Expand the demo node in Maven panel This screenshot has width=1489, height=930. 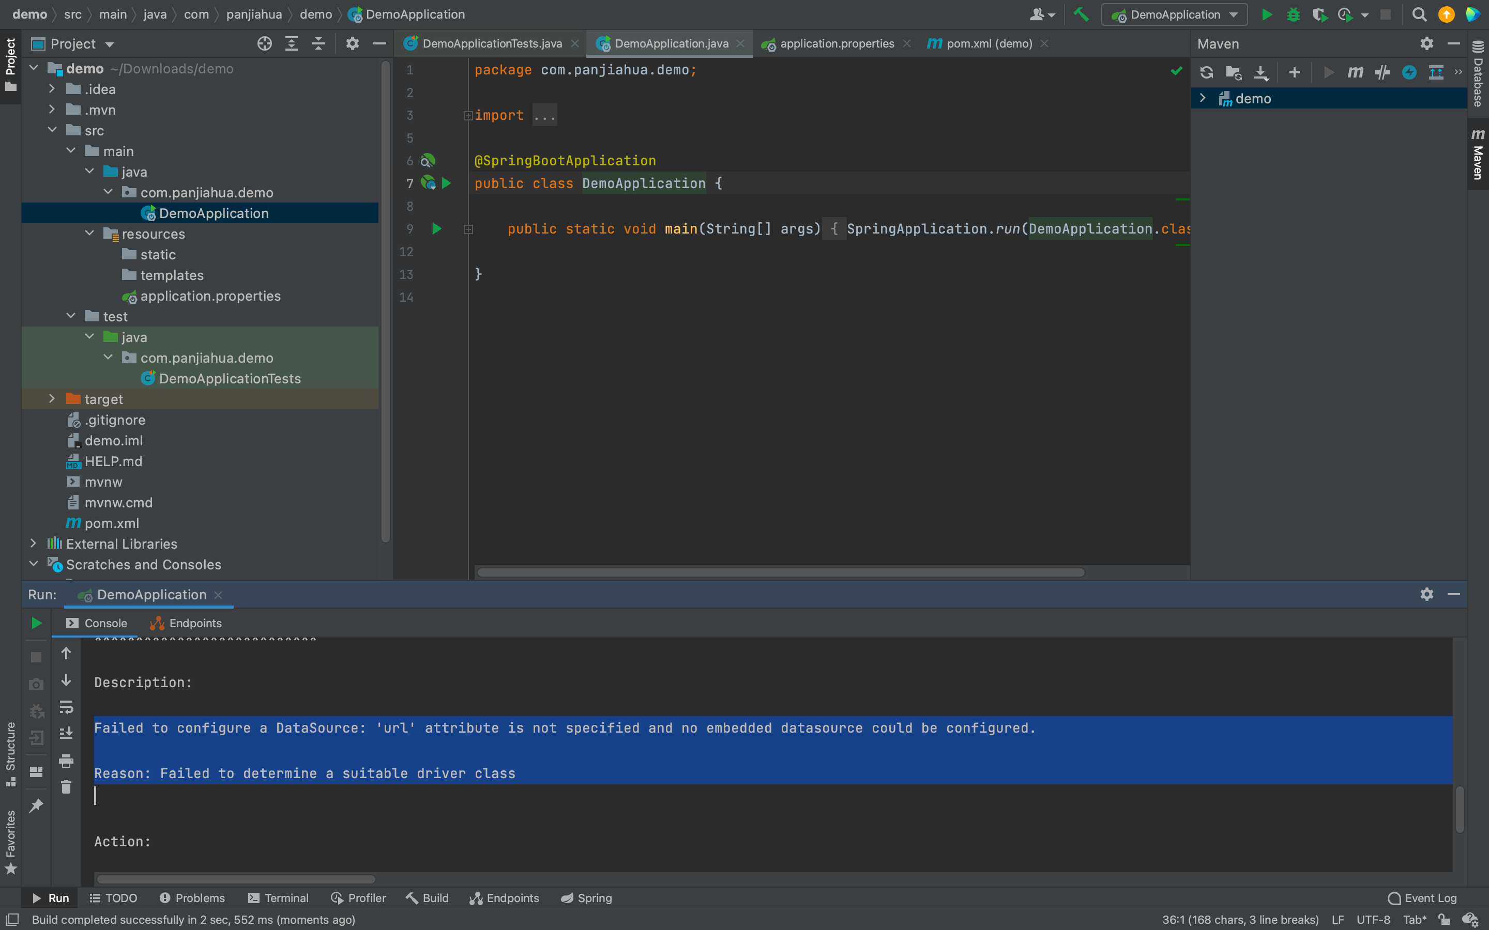coord(1202,98)
